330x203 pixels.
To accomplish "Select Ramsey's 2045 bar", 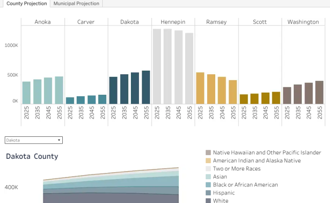I will (x=222, y=90).
